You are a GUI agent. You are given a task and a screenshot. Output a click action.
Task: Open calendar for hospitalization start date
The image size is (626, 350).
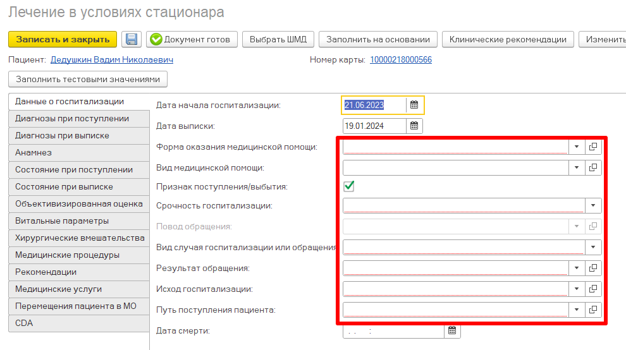click(x=414, y=105)
